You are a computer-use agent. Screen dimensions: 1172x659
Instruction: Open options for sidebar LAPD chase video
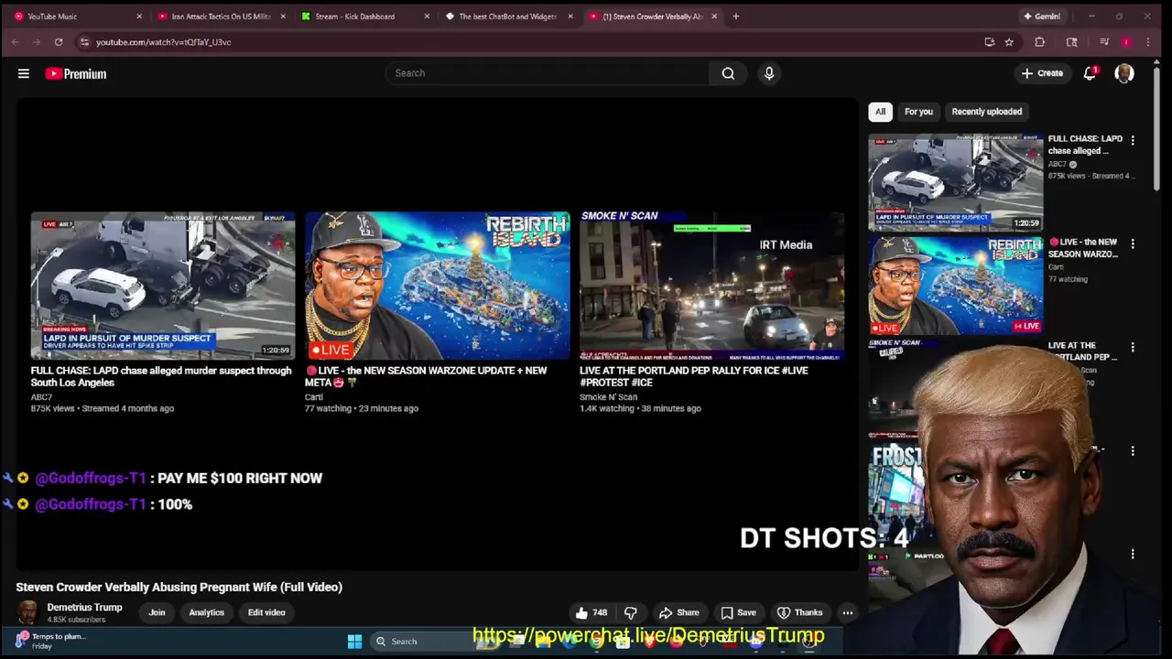[1133, 140]
